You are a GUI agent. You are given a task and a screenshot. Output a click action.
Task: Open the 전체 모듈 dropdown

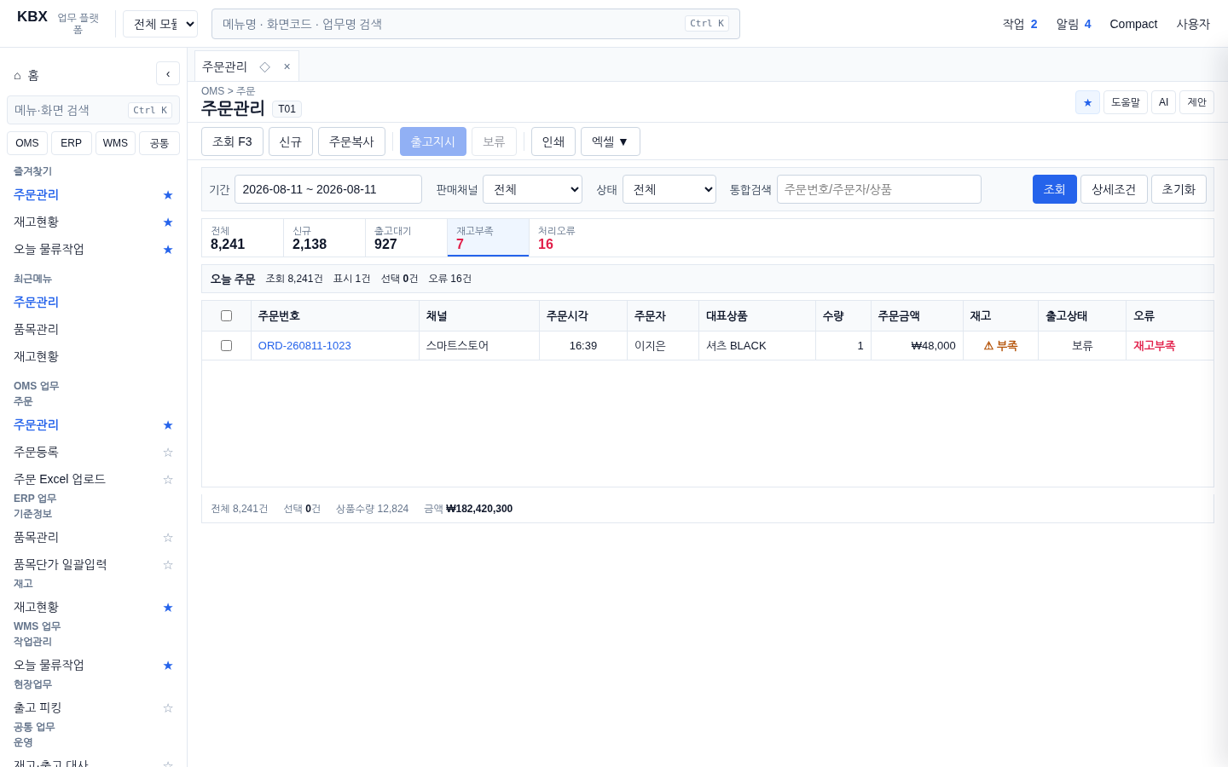(x=160, y=24)
